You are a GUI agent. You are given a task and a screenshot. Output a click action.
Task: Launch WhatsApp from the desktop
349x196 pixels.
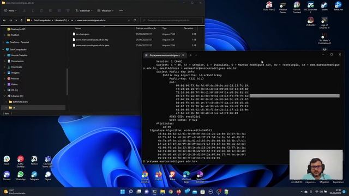(x=21, y=175)
